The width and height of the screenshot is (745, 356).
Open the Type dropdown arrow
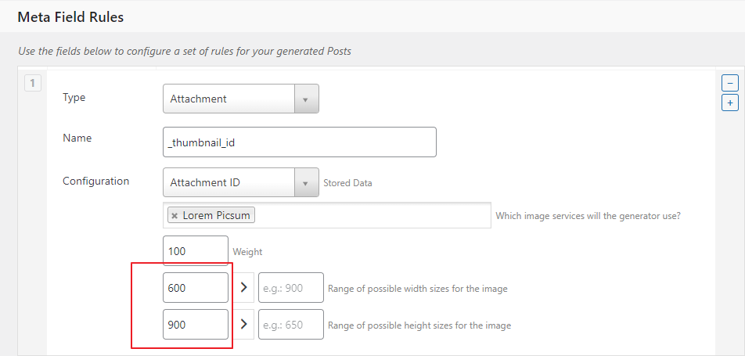[x=306, y=99]
